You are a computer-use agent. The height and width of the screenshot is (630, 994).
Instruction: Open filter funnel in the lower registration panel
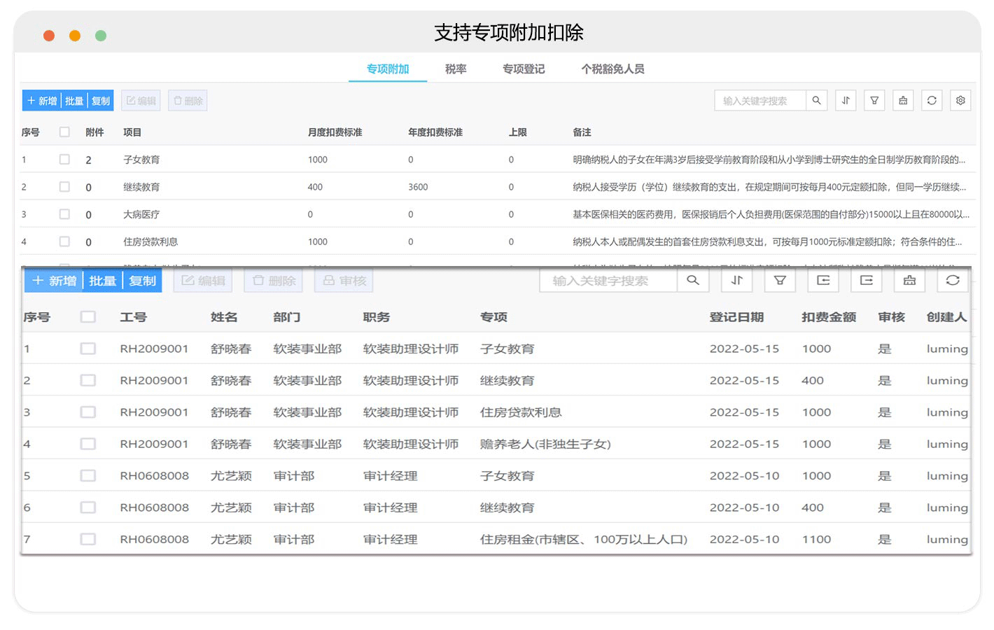[780, 281]
